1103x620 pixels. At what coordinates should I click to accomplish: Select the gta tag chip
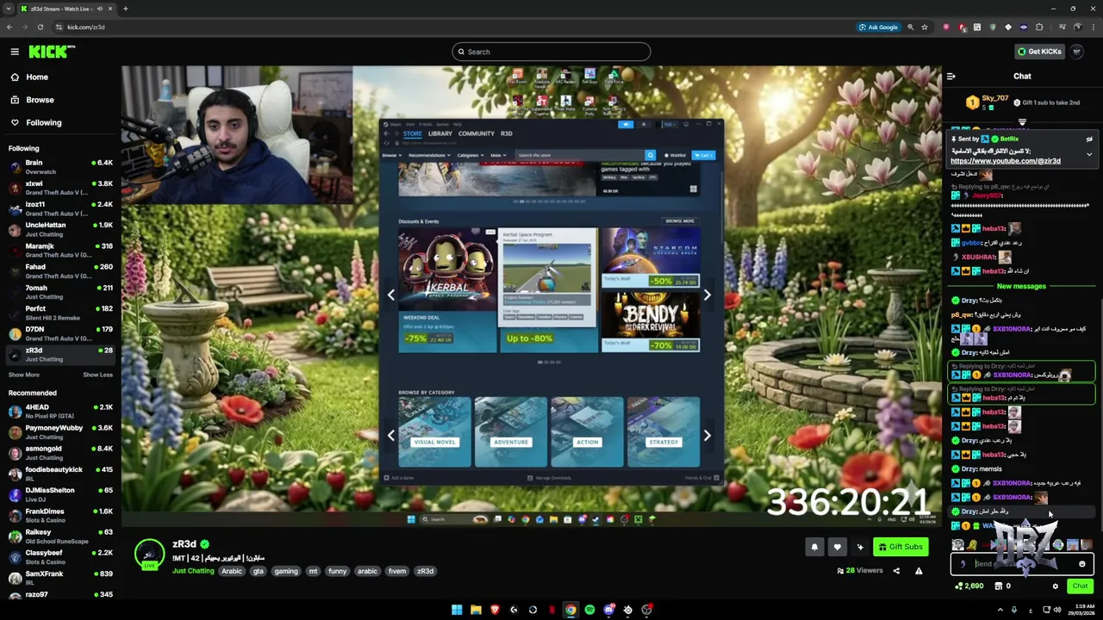pyautogui.click(x=258, y=571)
